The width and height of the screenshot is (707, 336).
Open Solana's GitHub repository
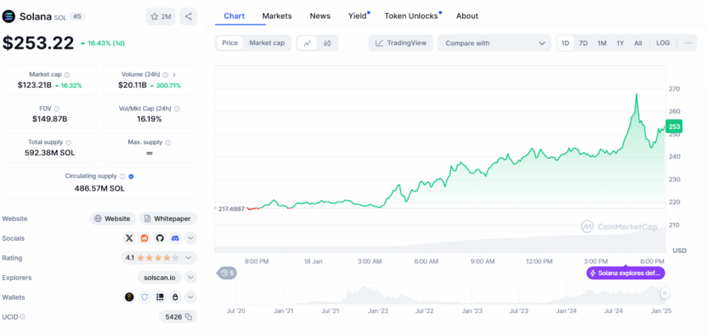[159, 238]
